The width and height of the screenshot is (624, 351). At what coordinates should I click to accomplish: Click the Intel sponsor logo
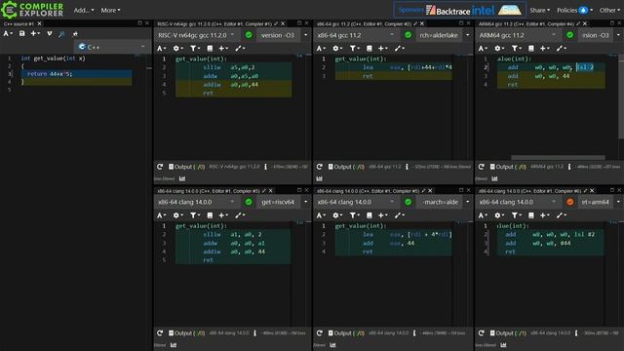pyautogui.click(x=483, y=11)
